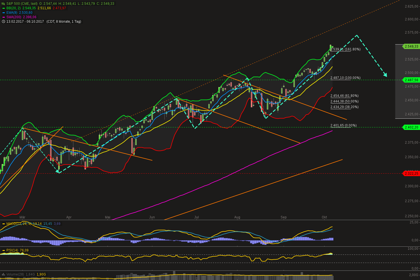
Task: Click the candlestick chart-type icon beside S&P 500
Action: click(x=3, y=4)
